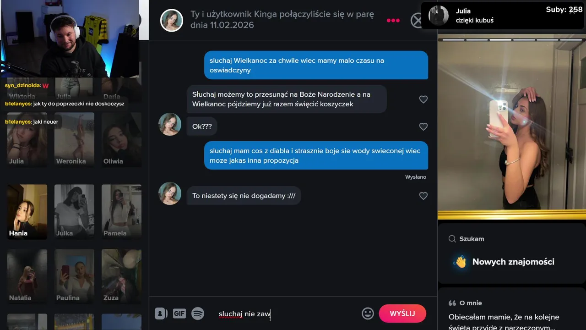The width and height of the screenshot is (586, 330).
Task: Open Zuza's match thumbnail
Action: tap(121, 276)
